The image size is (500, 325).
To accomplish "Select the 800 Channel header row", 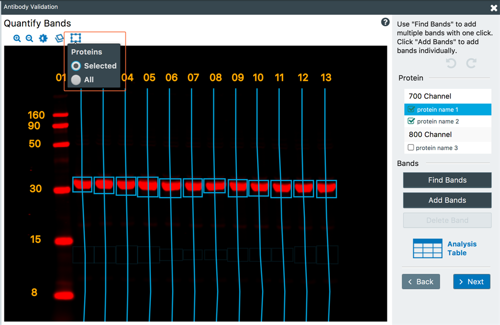I will pos(447,135).
